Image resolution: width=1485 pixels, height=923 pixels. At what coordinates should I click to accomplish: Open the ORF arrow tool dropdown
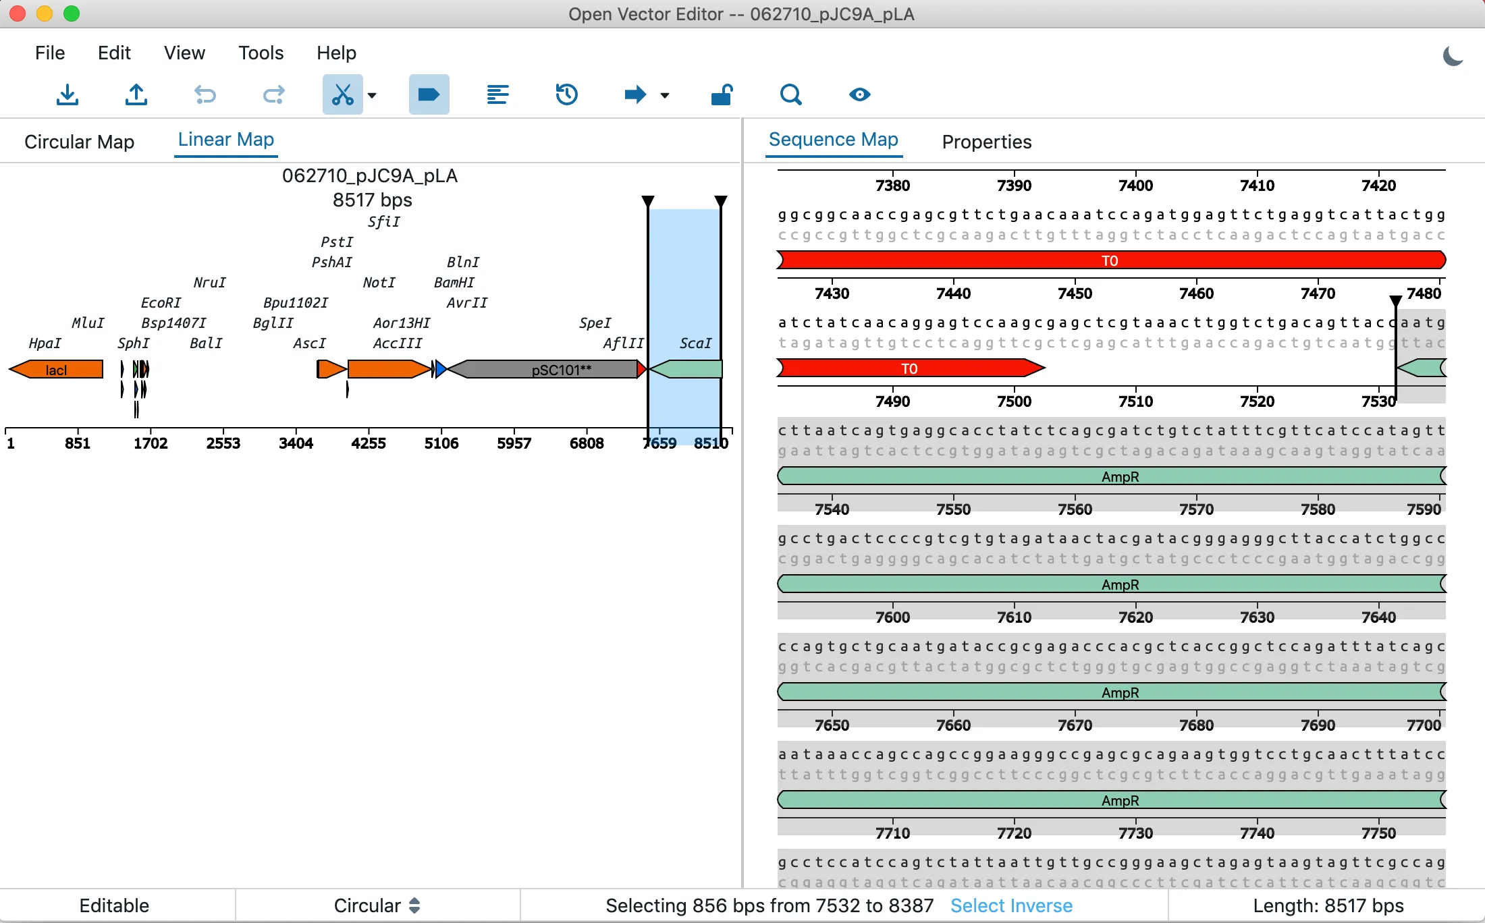(x=665, y=96)
